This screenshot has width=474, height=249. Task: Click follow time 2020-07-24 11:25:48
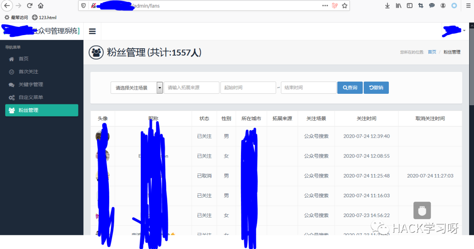point(366,176)
